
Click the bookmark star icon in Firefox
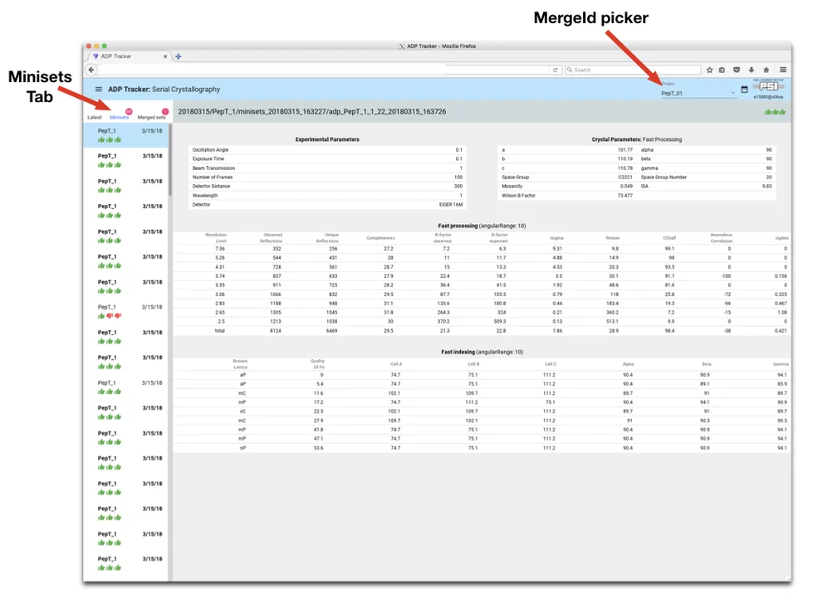[x=710, y=70]
